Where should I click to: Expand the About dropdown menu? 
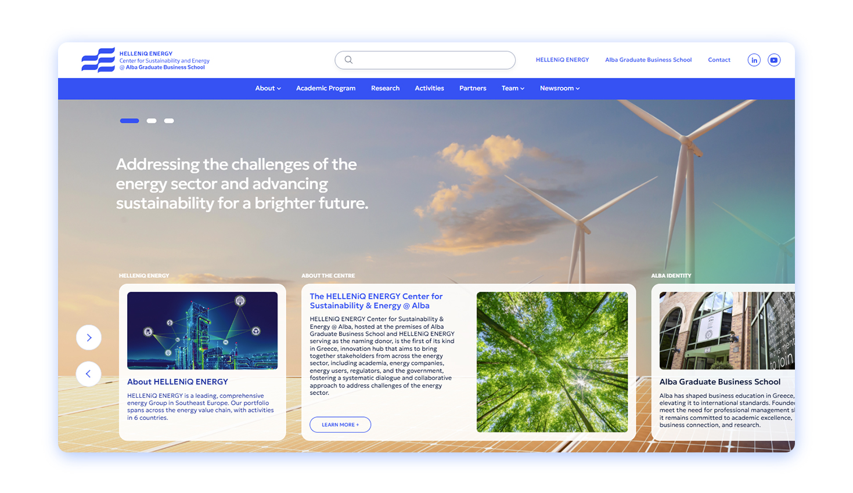268,88
